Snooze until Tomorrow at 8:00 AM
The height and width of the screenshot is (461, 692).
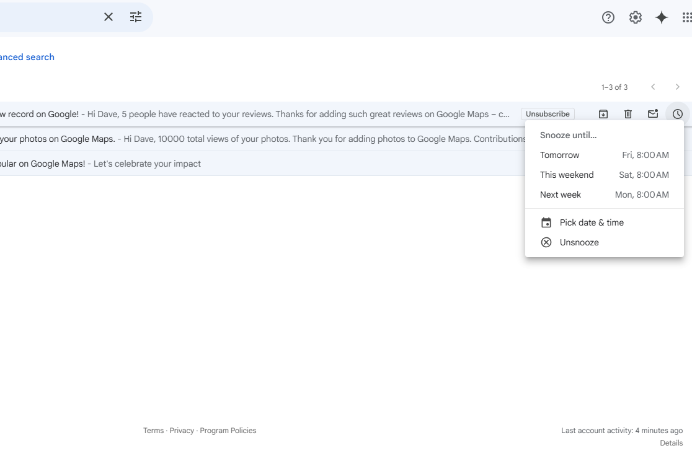pos(595,155)
